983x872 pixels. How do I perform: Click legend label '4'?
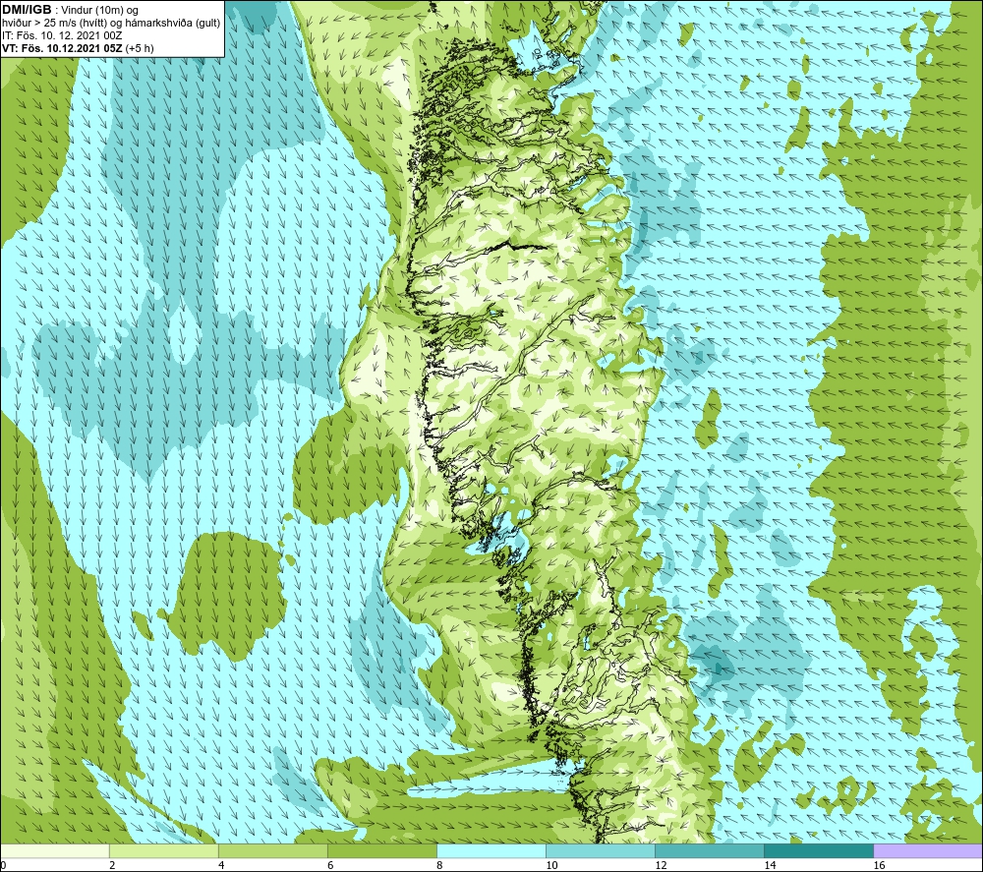click(221, 865)
